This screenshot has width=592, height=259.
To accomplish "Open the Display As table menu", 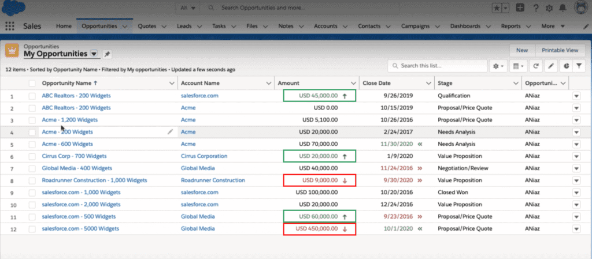I will [x=518, y=66].
